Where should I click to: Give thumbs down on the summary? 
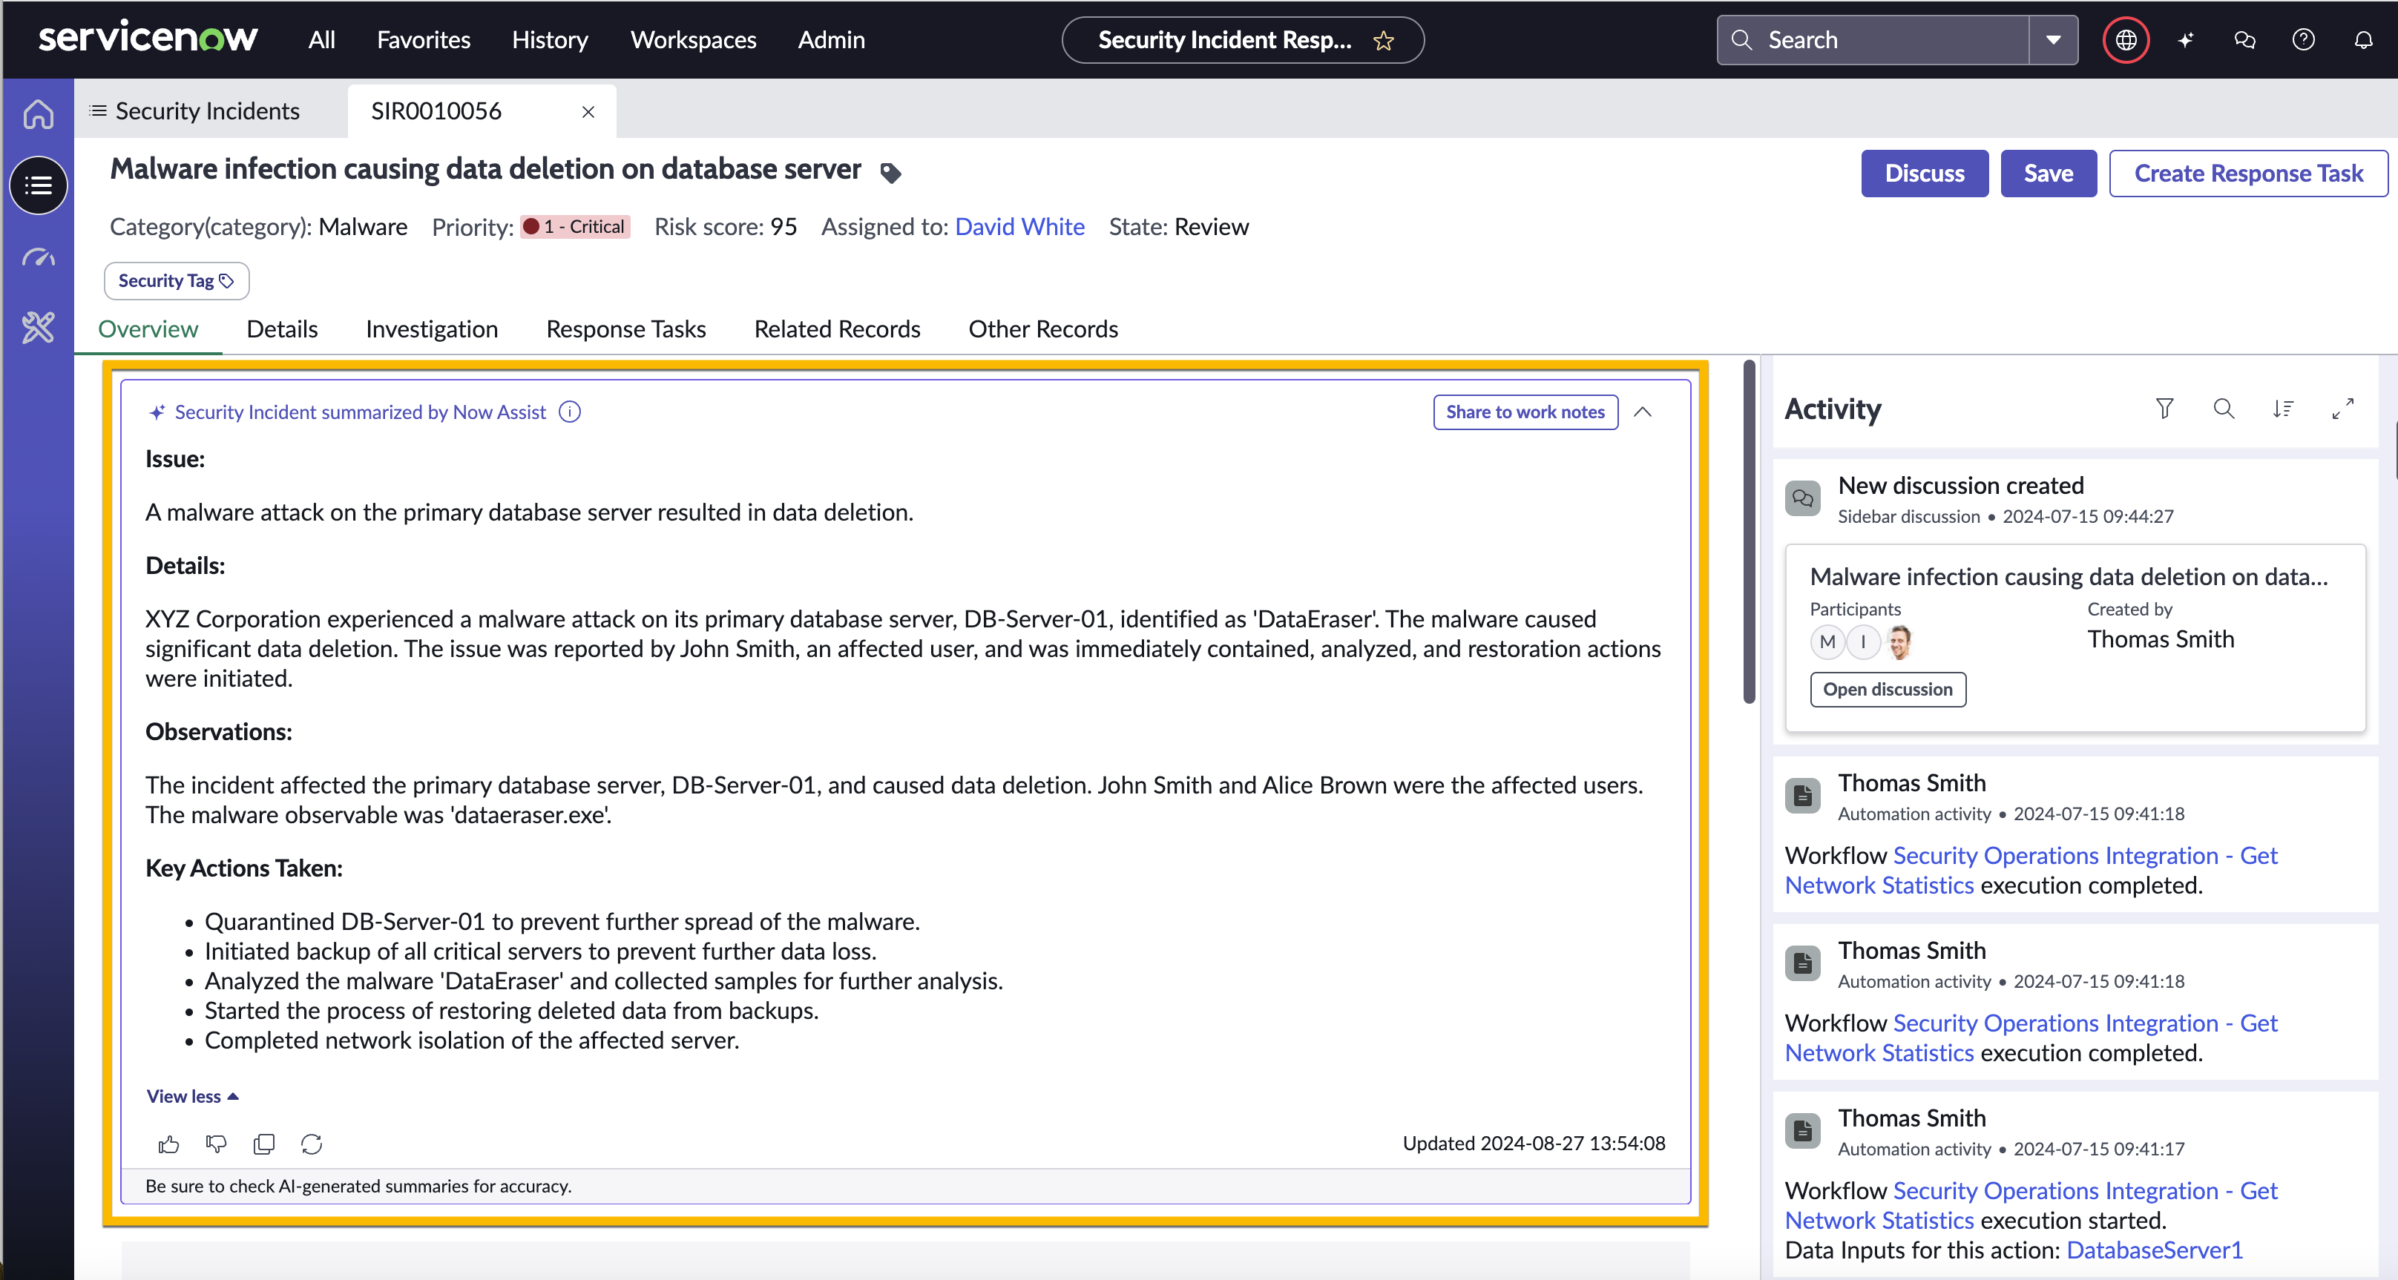(x=216, y=1144)
